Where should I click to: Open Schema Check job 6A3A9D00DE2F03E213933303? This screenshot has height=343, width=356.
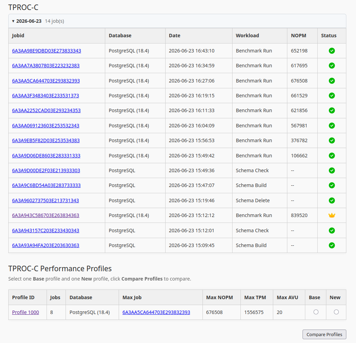point(46,170)
